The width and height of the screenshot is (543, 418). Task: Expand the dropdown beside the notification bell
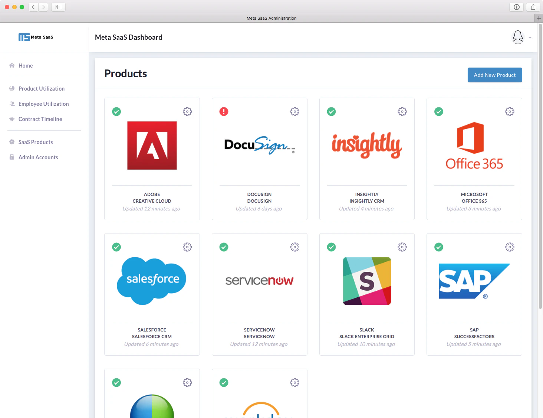click(530, 37)
